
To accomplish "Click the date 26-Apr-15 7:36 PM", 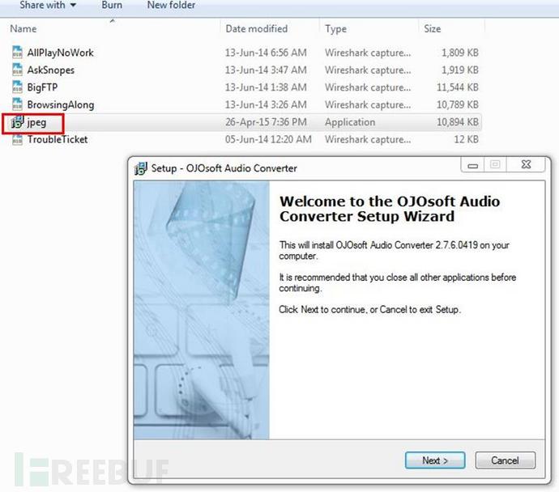I will [x=266, y=122].
